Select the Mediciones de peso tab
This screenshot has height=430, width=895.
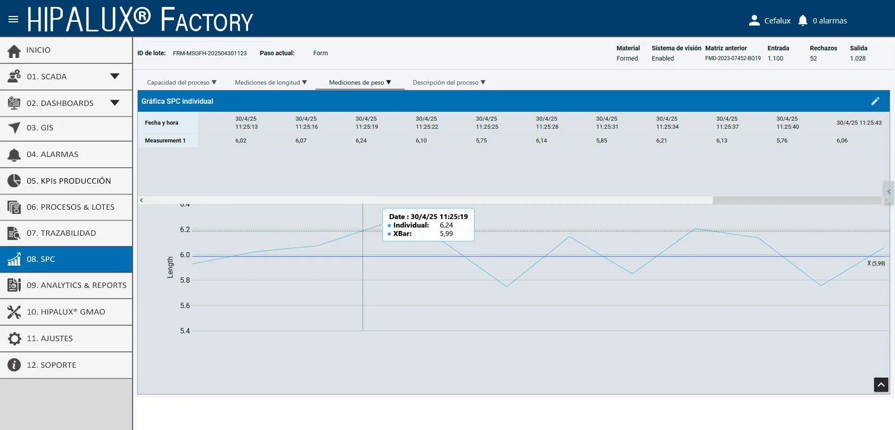360,82
